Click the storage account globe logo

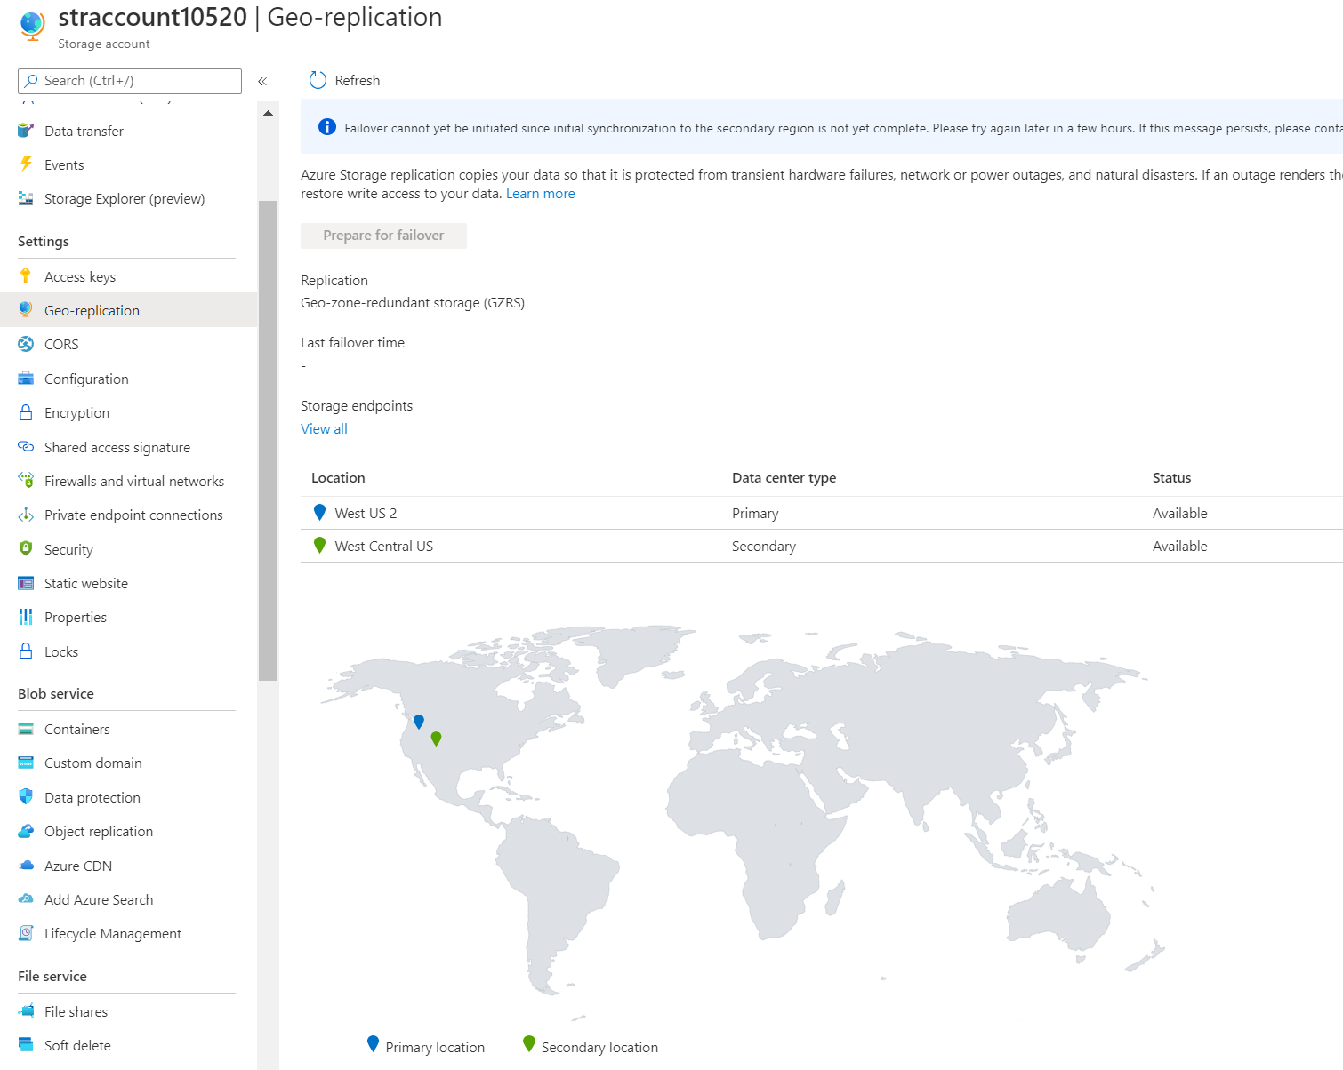[32, 26]
